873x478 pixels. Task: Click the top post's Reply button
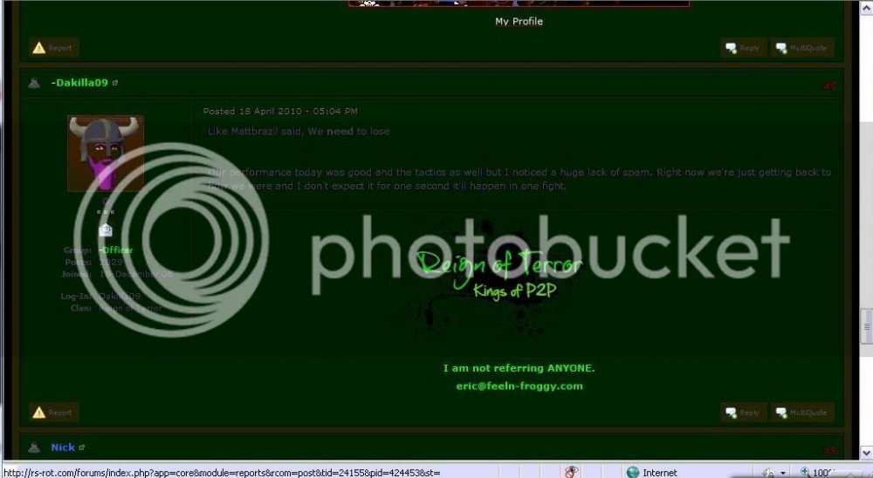pos(743,48)
